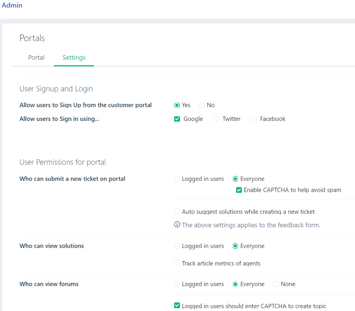Image resolution: width=355 pixels, height=311 pixels.
Task: Select the Settings tab
Action: coord(74,58)
